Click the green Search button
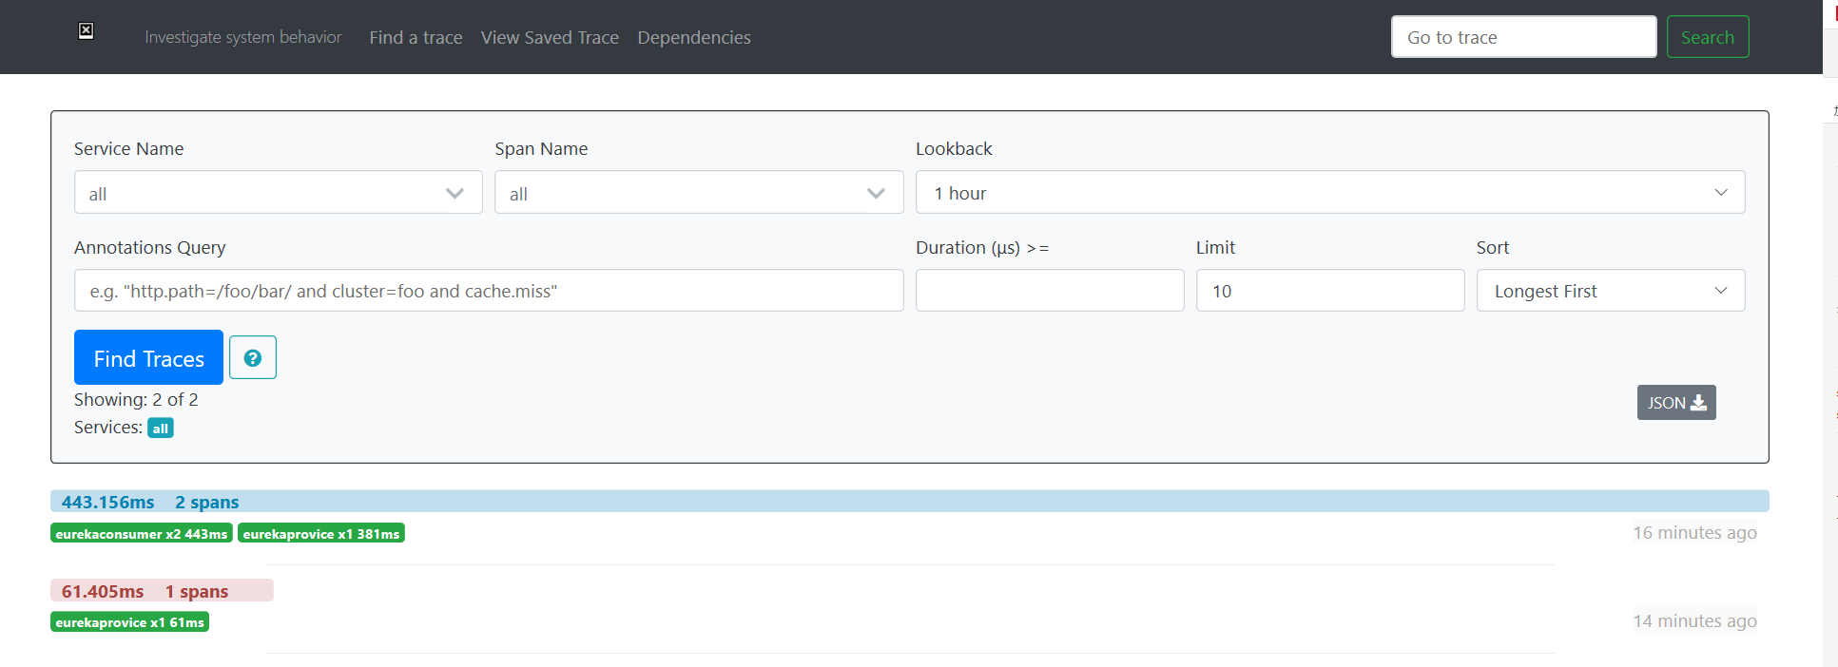Image resolution: width=1838 pixels, height=667 pixels. 1708,37
